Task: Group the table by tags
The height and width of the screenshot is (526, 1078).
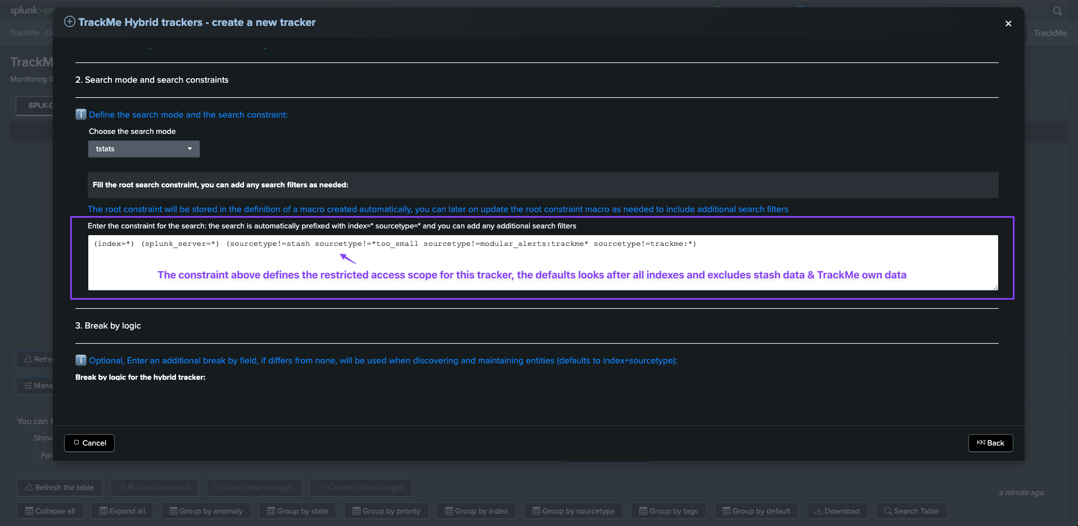Action: pyautogui.click(x=669, y=511)
